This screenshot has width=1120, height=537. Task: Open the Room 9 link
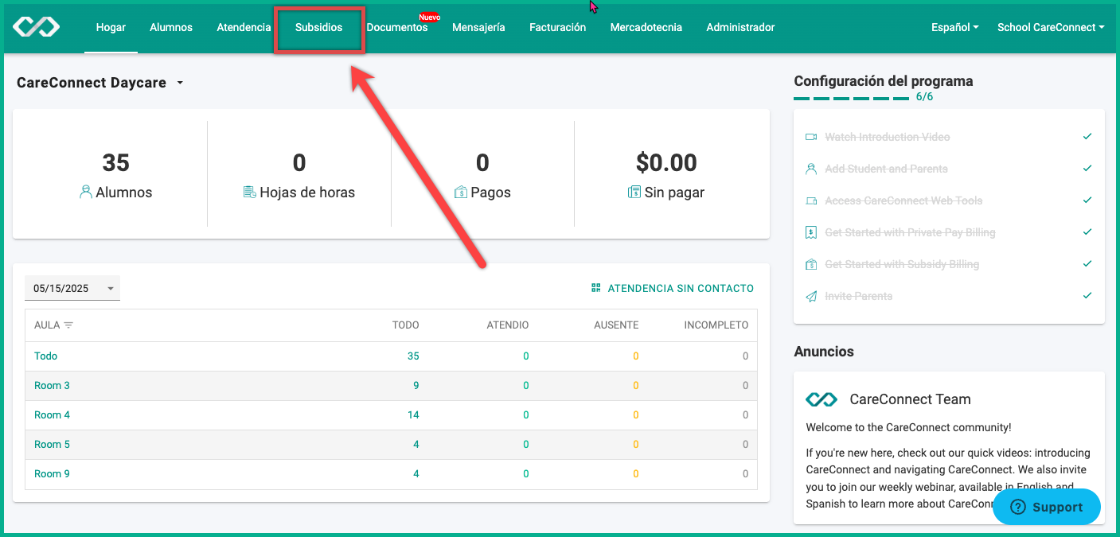tap(52, 473)
